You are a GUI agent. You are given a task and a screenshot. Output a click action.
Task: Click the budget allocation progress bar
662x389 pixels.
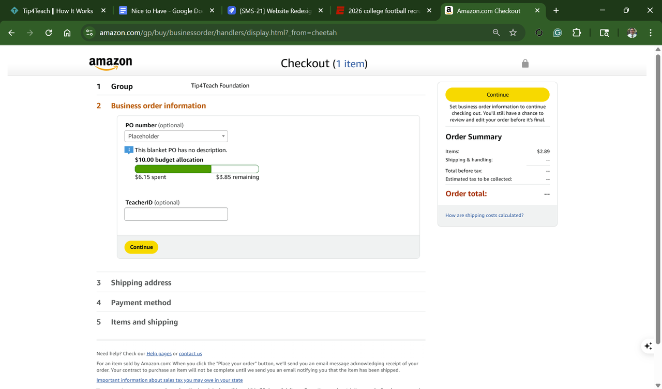pyautogui.click(x=197, y=169)
